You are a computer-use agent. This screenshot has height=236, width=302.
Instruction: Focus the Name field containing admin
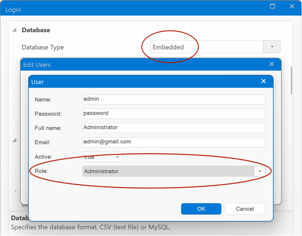[174, 99]
